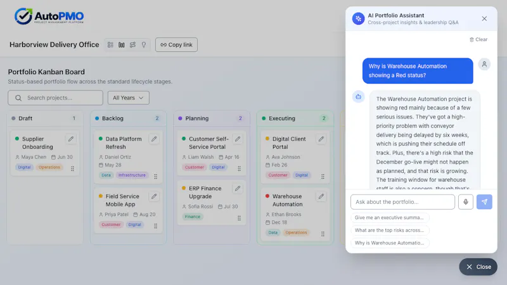The image size is (507, 285).
Task: Open the ERP Finance Upgrade title
Action: tap(205, 193)
